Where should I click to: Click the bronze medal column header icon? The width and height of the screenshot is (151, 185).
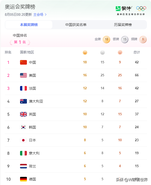(120, 52)
